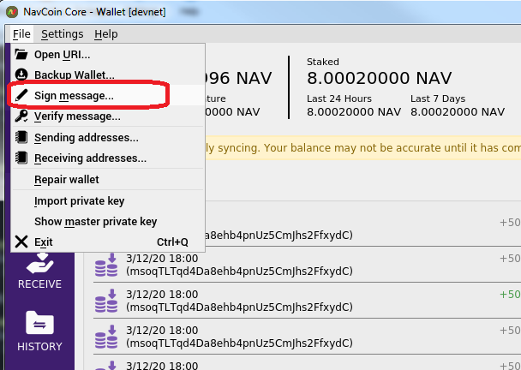The height and width of the screenshot is (370, 521).
Task: Click coin stack icon of green +50 transaction
Action: tap(106, 301)
